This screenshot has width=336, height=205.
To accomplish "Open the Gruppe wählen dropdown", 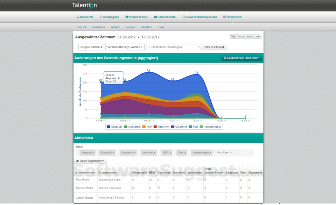I will pyautogui.click(x=91, y=47).
